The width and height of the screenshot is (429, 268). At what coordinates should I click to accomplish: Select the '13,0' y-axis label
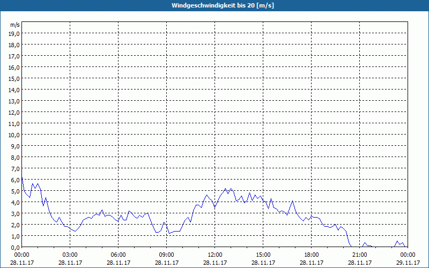[x=14, y=101]
